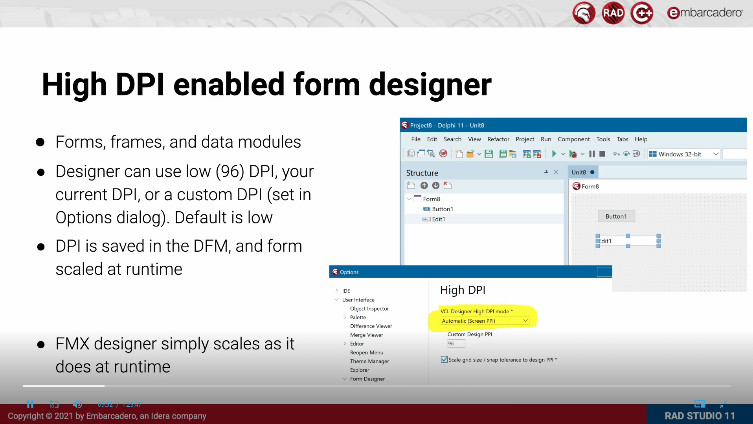Toggle Scale grid size to design PPI checkbox
The height and width of the screenshot is (424, 753).
coord(444,360)
